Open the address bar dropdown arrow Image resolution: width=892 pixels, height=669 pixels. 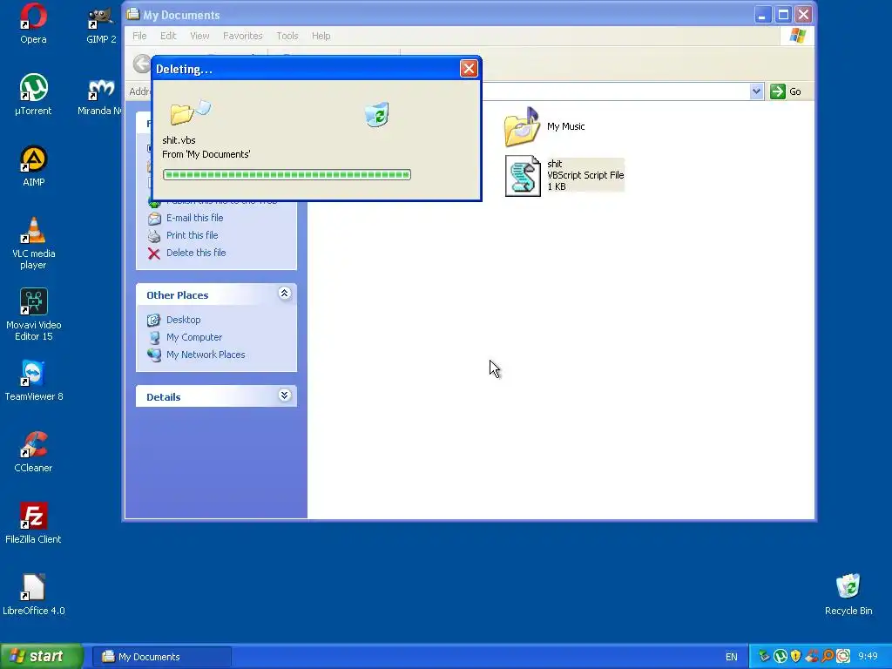click(x=756, y=91)
